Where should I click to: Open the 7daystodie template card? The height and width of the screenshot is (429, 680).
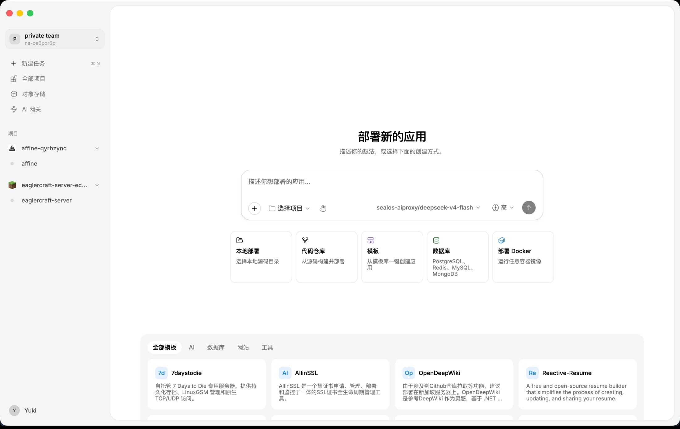coord(207,384)
